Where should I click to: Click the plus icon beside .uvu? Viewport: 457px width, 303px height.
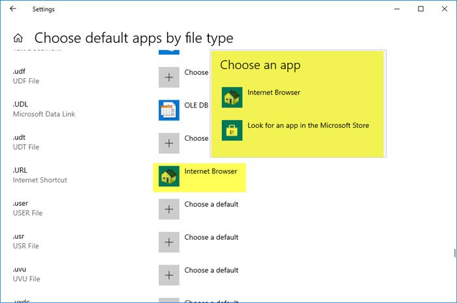click(169, 275)
